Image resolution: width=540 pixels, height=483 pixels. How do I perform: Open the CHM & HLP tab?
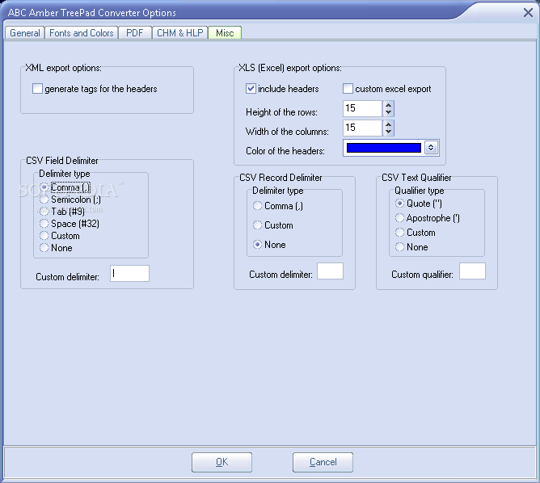pos(179,33)
